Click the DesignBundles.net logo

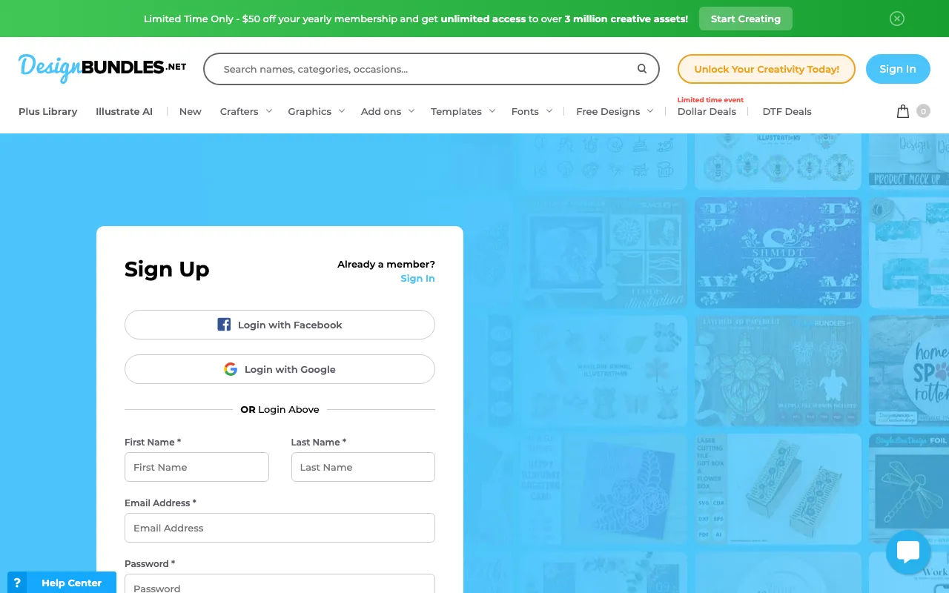pyautogui.click(x=102, y=68)
